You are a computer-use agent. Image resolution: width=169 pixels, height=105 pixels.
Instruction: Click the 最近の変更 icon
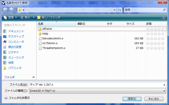click(5, 47)
